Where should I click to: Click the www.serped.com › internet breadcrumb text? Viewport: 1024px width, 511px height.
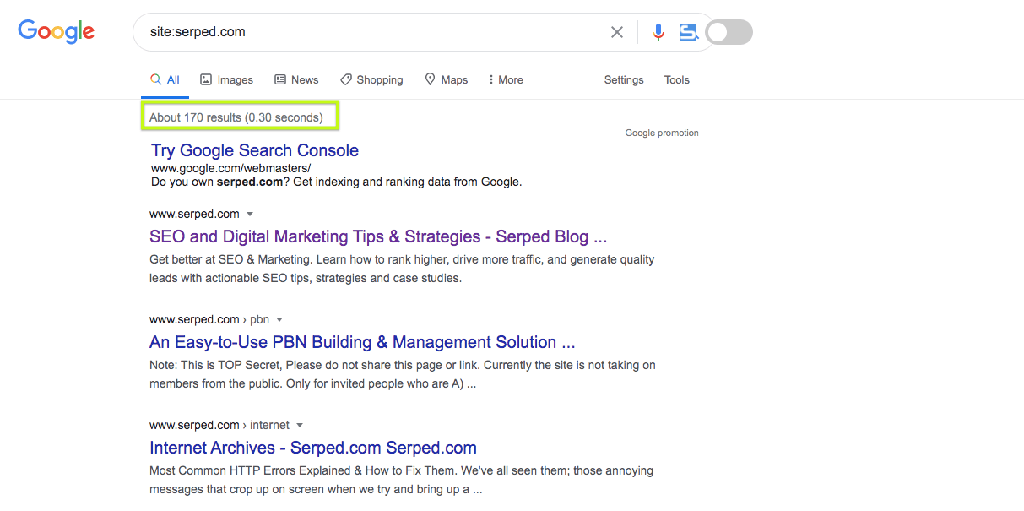click(x=219, y=426)
